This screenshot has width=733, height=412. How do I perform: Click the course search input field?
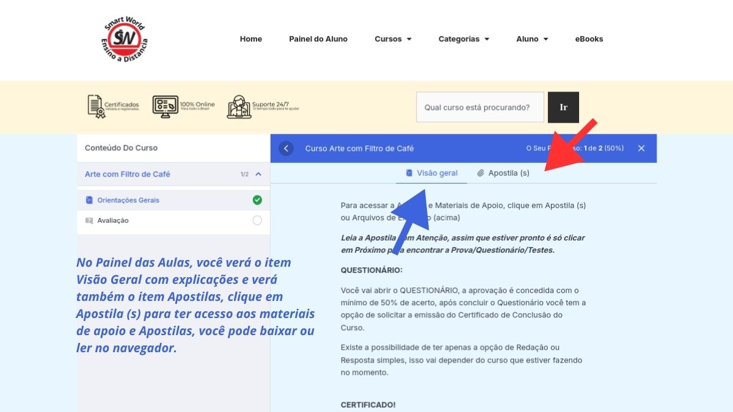480,107
